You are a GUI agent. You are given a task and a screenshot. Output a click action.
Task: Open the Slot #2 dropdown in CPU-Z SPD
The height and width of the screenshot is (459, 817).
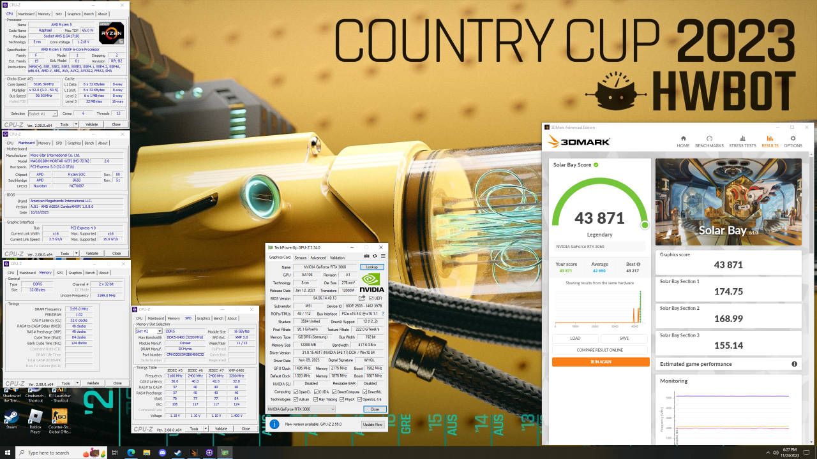point(149,331)
